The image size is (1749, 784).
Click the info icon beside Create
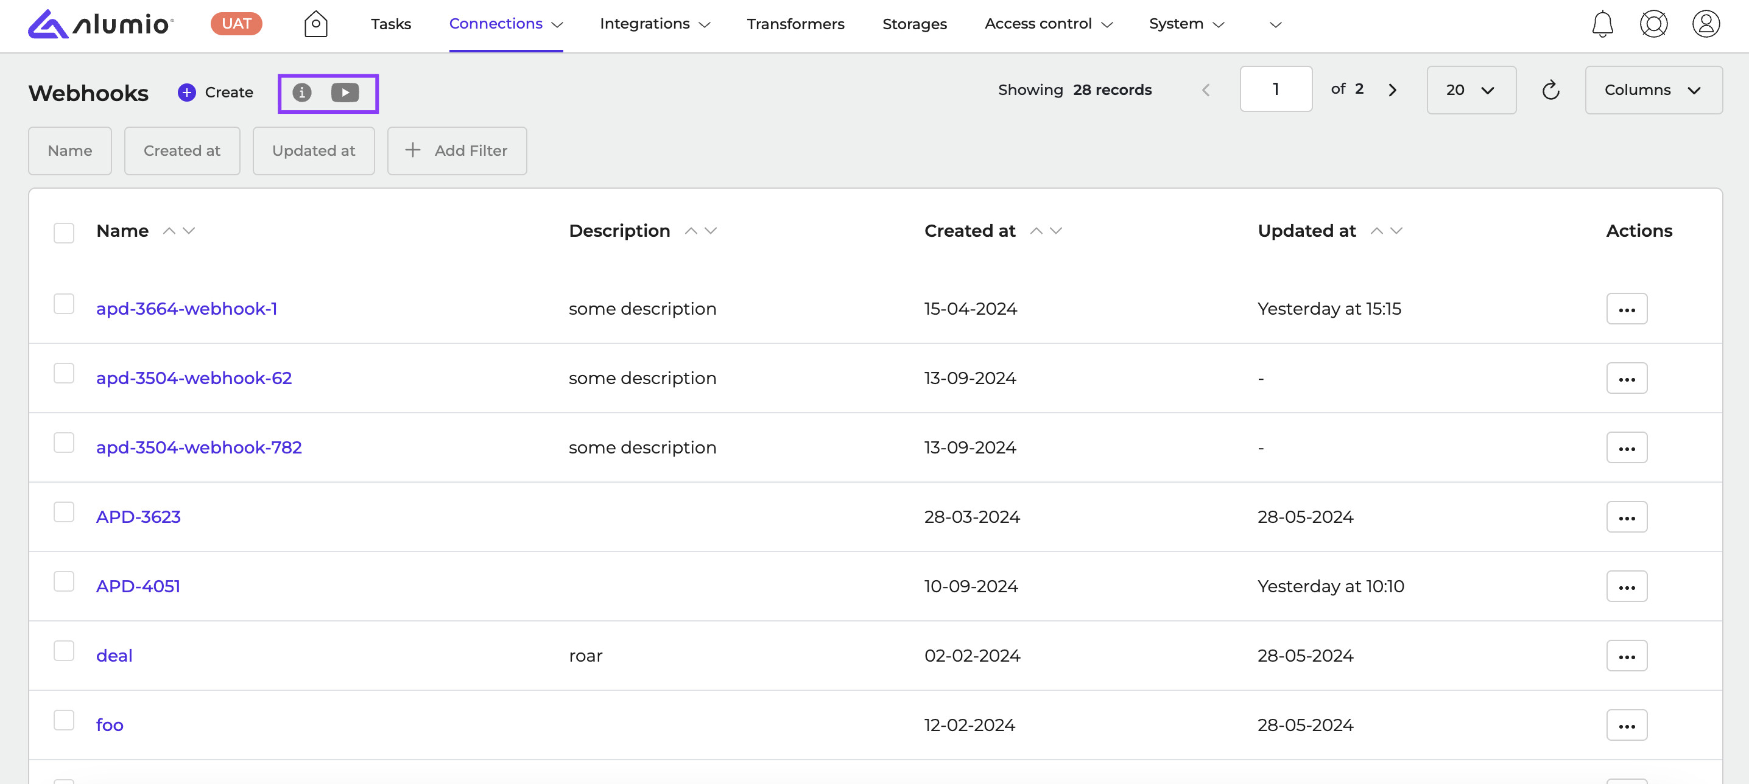coord(302,93)
